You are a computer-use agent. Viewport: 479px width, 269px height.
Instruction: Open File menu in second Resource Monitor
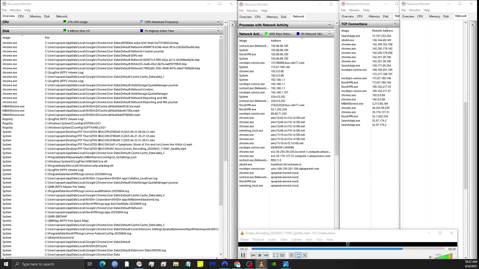(241, 10)
